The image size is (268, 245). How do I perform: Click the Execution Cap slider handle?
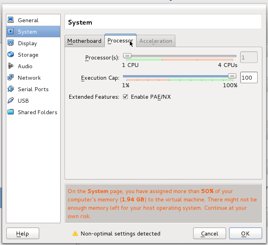tap(232, 76)
